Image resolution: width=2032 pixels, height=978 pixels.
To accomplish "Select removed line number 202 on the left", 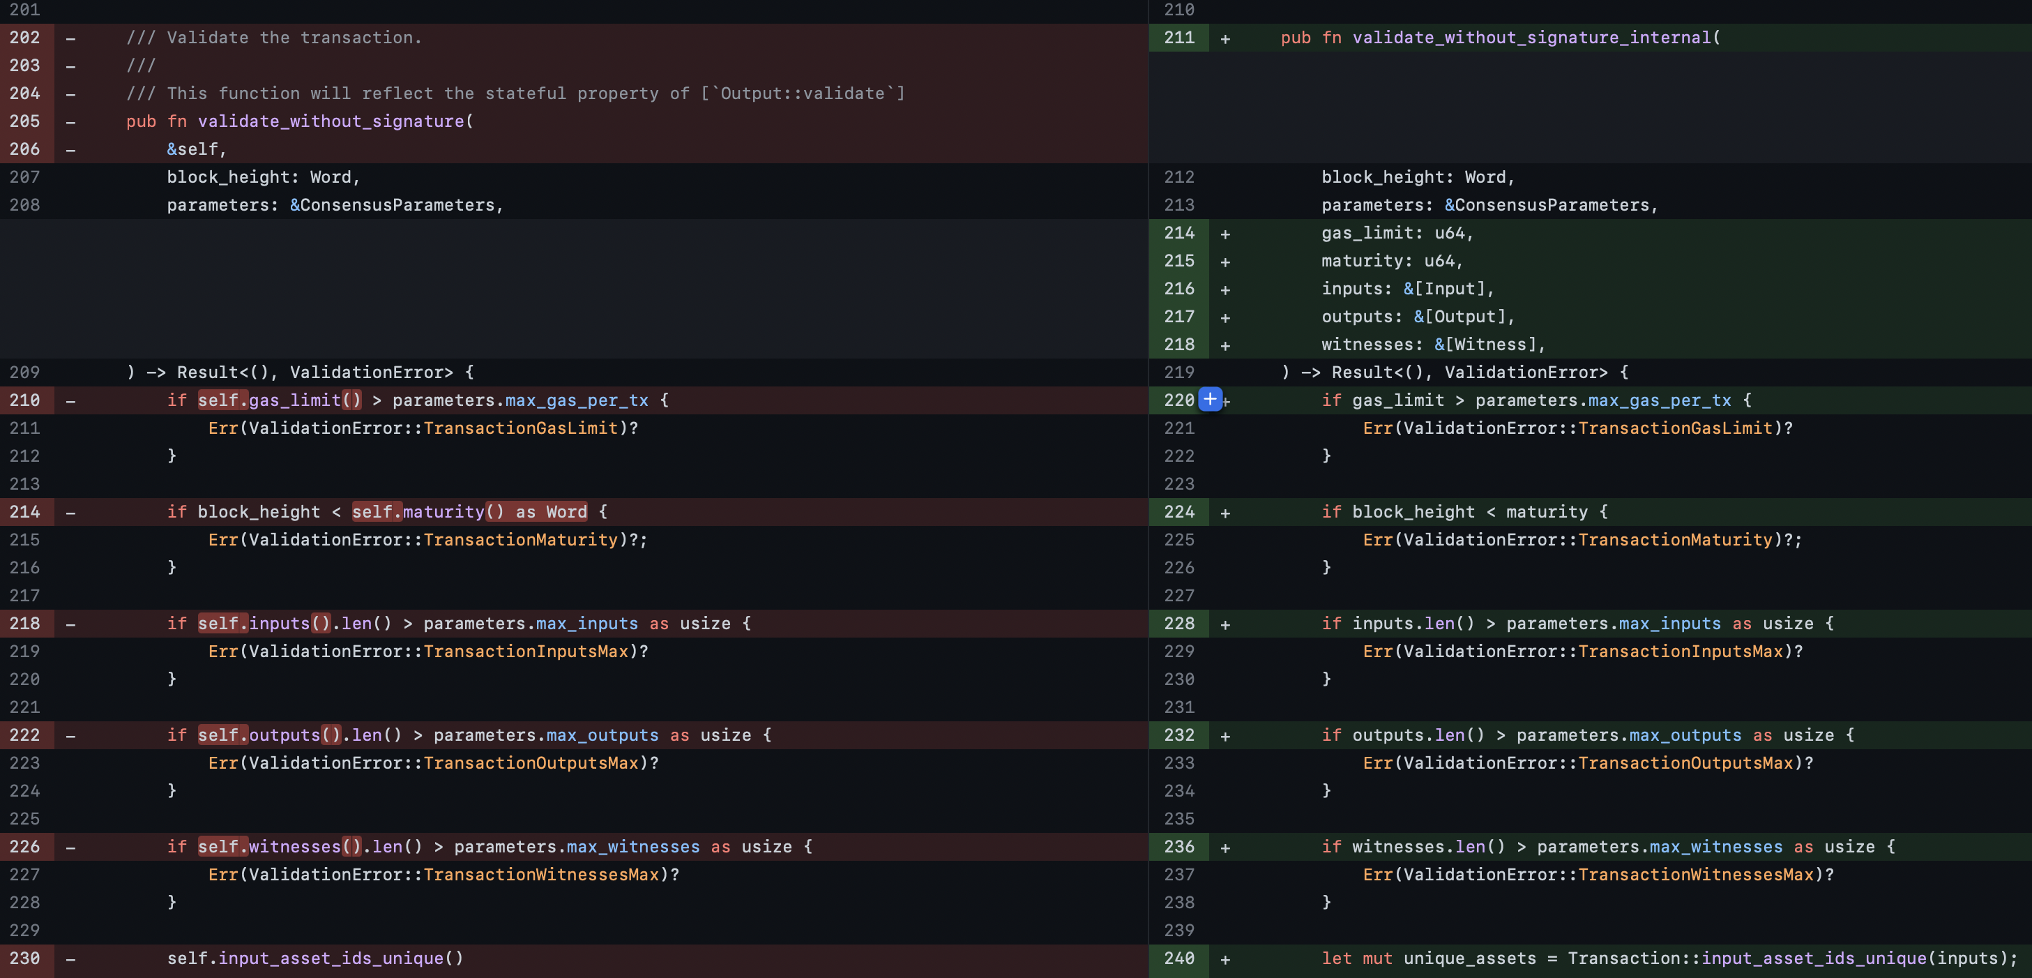I will (x=24, y=38).
